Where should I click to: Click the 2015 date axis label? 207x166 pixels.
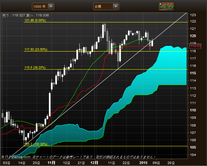click(143, 163)
